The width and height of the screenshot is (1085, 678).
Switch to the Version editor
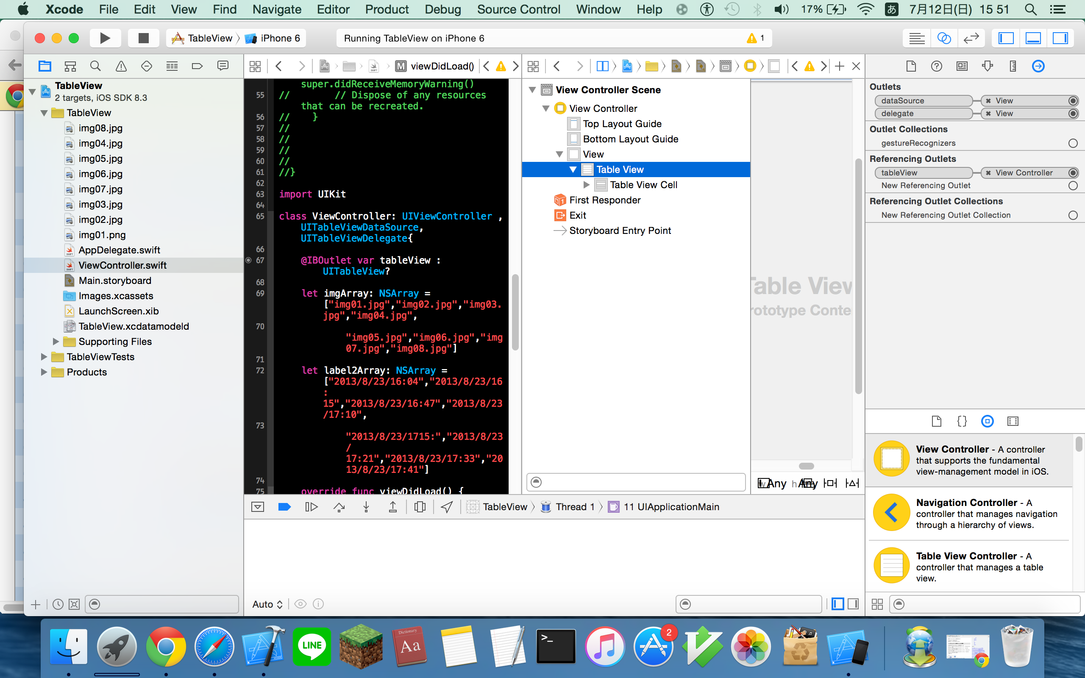pos(971,39)
